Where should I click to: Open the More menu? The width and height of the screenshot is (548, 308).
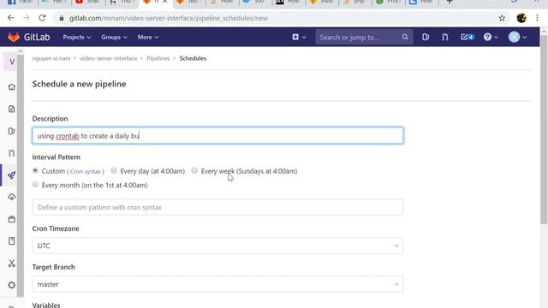coord(148,37)
